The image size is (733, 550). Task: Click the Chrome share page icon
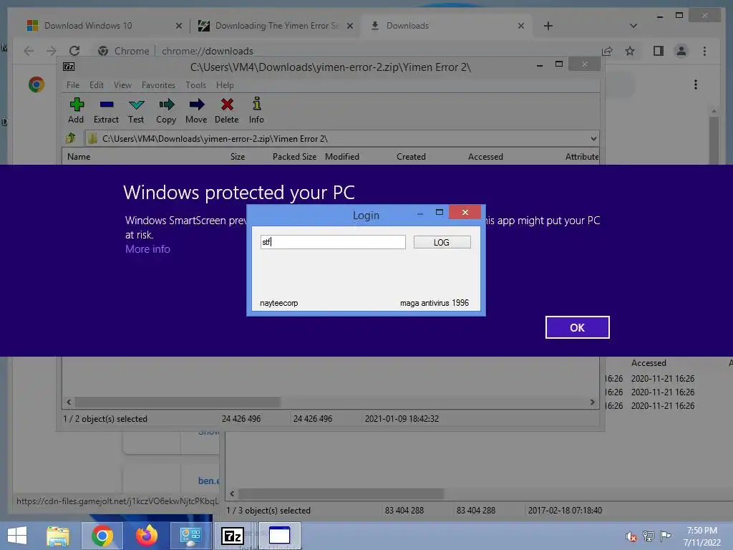tap(607, 51)
